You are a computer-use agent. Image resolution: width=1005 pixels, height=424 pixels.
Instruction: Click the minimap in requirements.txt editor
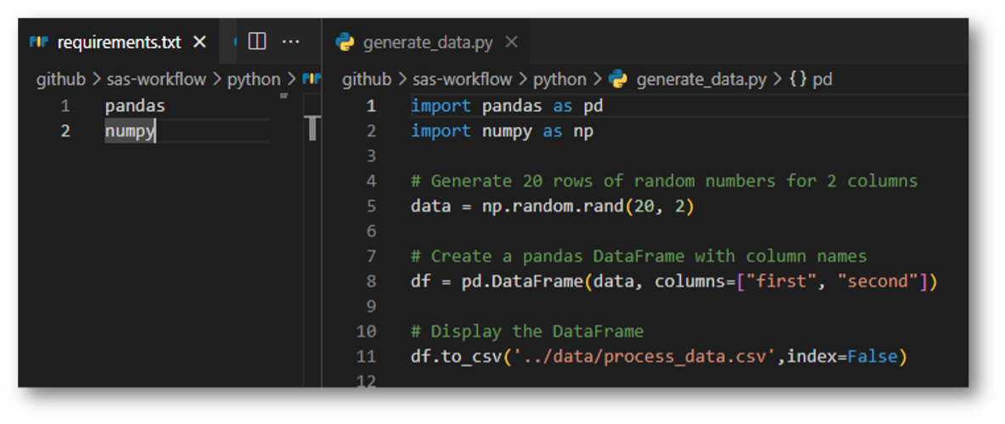(x=312, y=129)
